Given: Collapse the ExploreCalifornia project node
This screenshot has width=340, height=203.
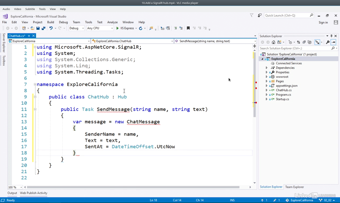Looking at the screenshot, I should pyautogui.click(x=262, y=59).
